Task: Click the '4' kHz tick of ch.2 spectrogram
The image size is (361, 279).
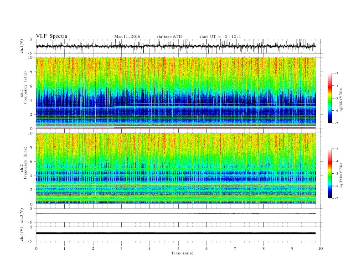Action: click(32, 176)
